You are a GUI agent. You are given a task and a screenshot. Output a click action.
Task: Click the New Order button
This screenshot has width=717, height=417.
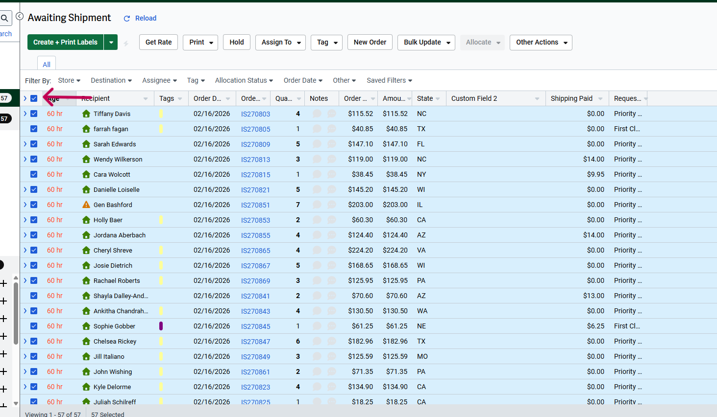click(370, 43)
